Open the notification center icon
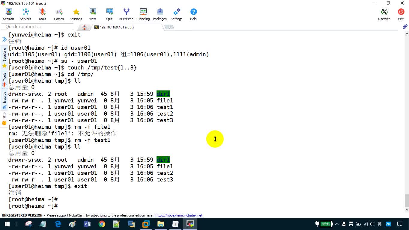Viewport: 409px width, 230px height. [x=400, y=224]
